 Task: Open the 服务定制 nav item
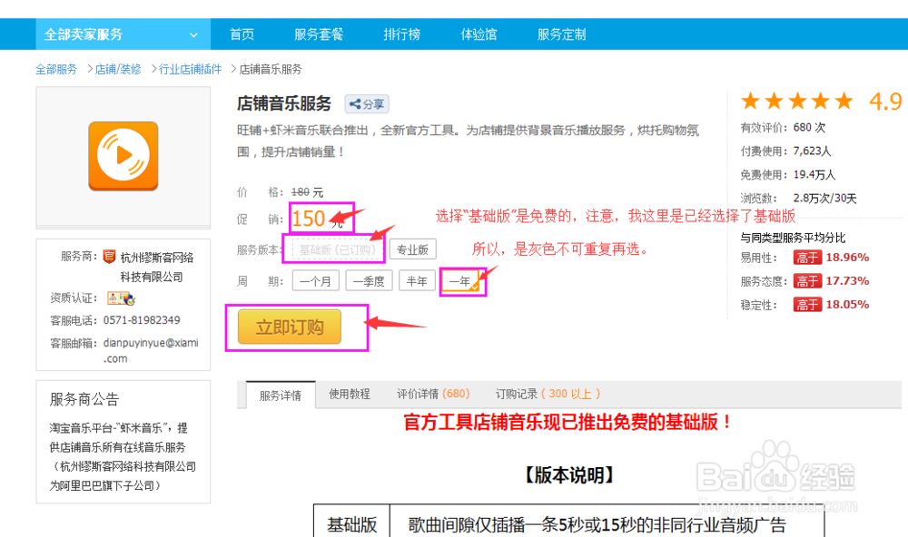point(561,34)
